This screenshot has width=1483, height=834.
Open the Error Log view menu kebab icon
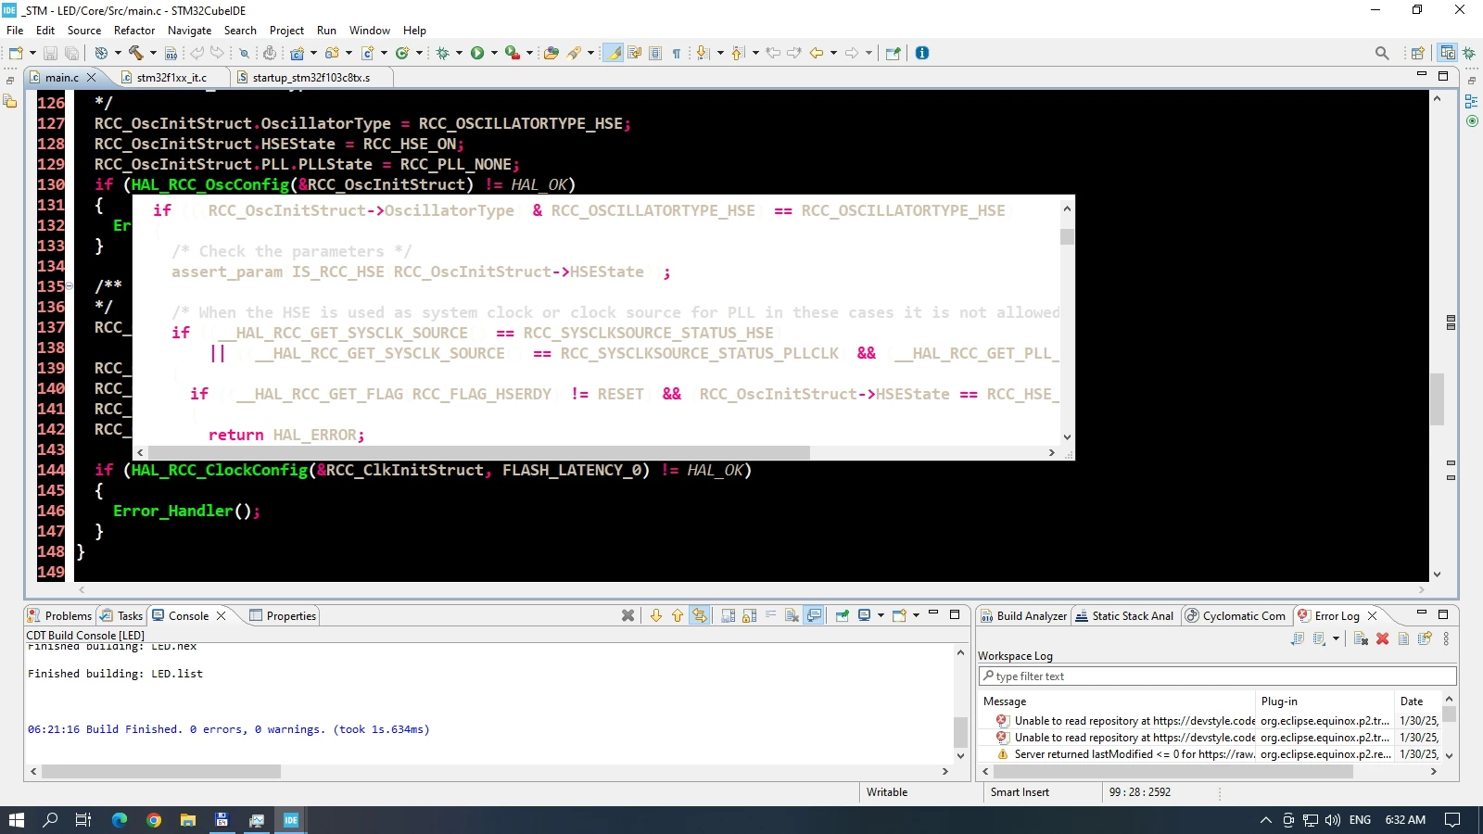[1446, 638]
